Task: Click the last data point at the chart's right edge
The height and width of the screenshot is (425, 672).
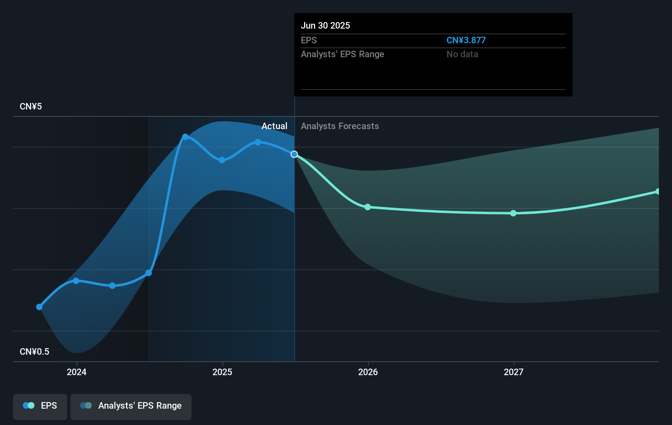Action: [x=657, y=191]
